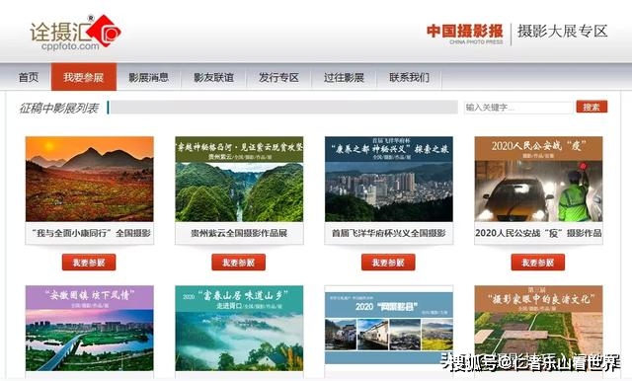Click 我要参展 under 我与全面小康同行
Screen dimensions: 632x381
click(89, 263)
